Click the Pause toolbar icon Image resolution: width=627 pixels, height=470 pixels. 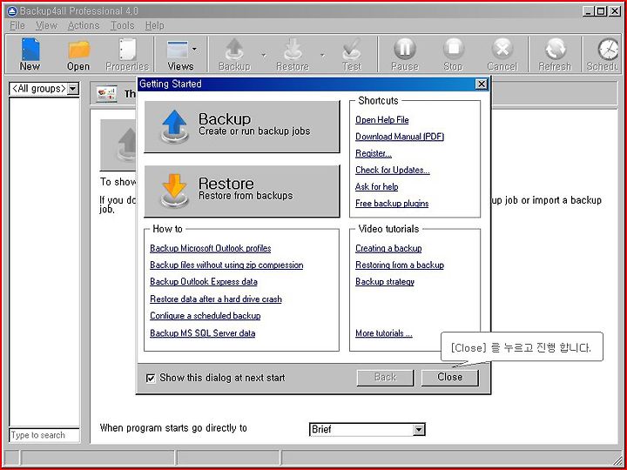(405, 49)
